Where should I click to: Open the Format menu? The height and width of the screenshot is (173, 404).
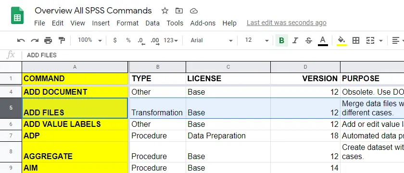[127, 23]
